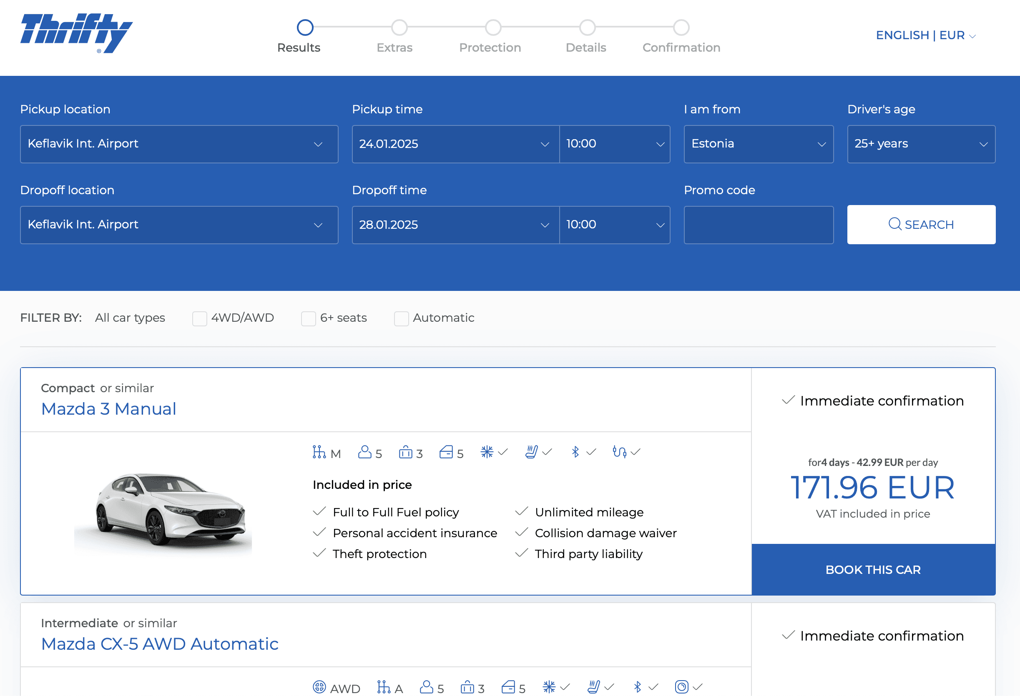Image resolution: width=1020 pixels, height=696 pixels.
Task: Open the Mazda 3 Manual title link
Action: click(108, 408)
